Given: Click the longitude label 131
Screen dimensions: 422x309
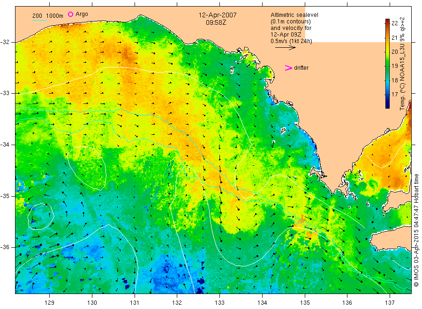Looking at the screenshot, I should click(135, 303).
